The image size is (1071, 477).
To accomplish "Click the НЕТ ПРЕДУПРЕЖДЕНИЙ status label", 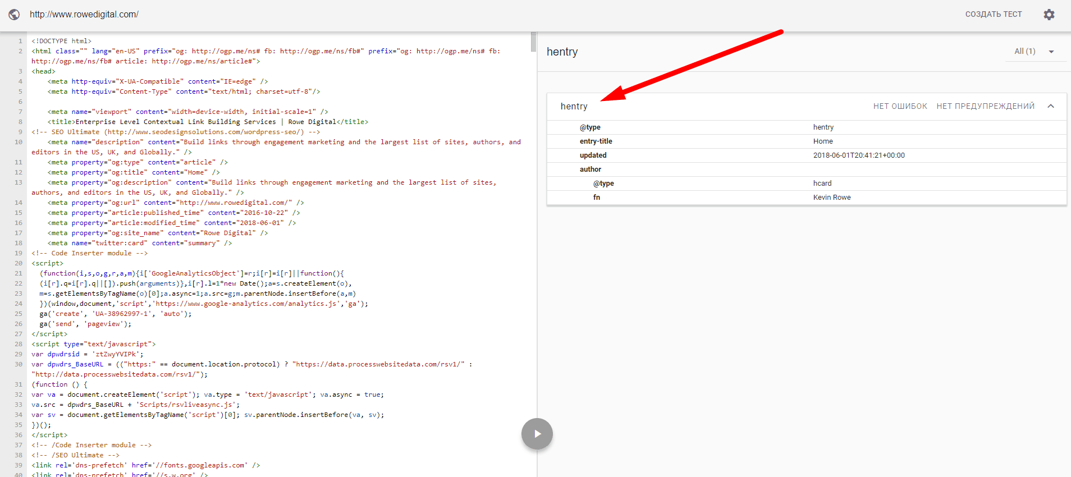I will coord(985,106).
